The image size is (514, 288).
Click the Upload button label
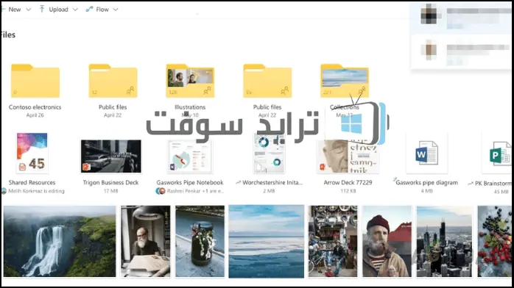tap(58, 10)
